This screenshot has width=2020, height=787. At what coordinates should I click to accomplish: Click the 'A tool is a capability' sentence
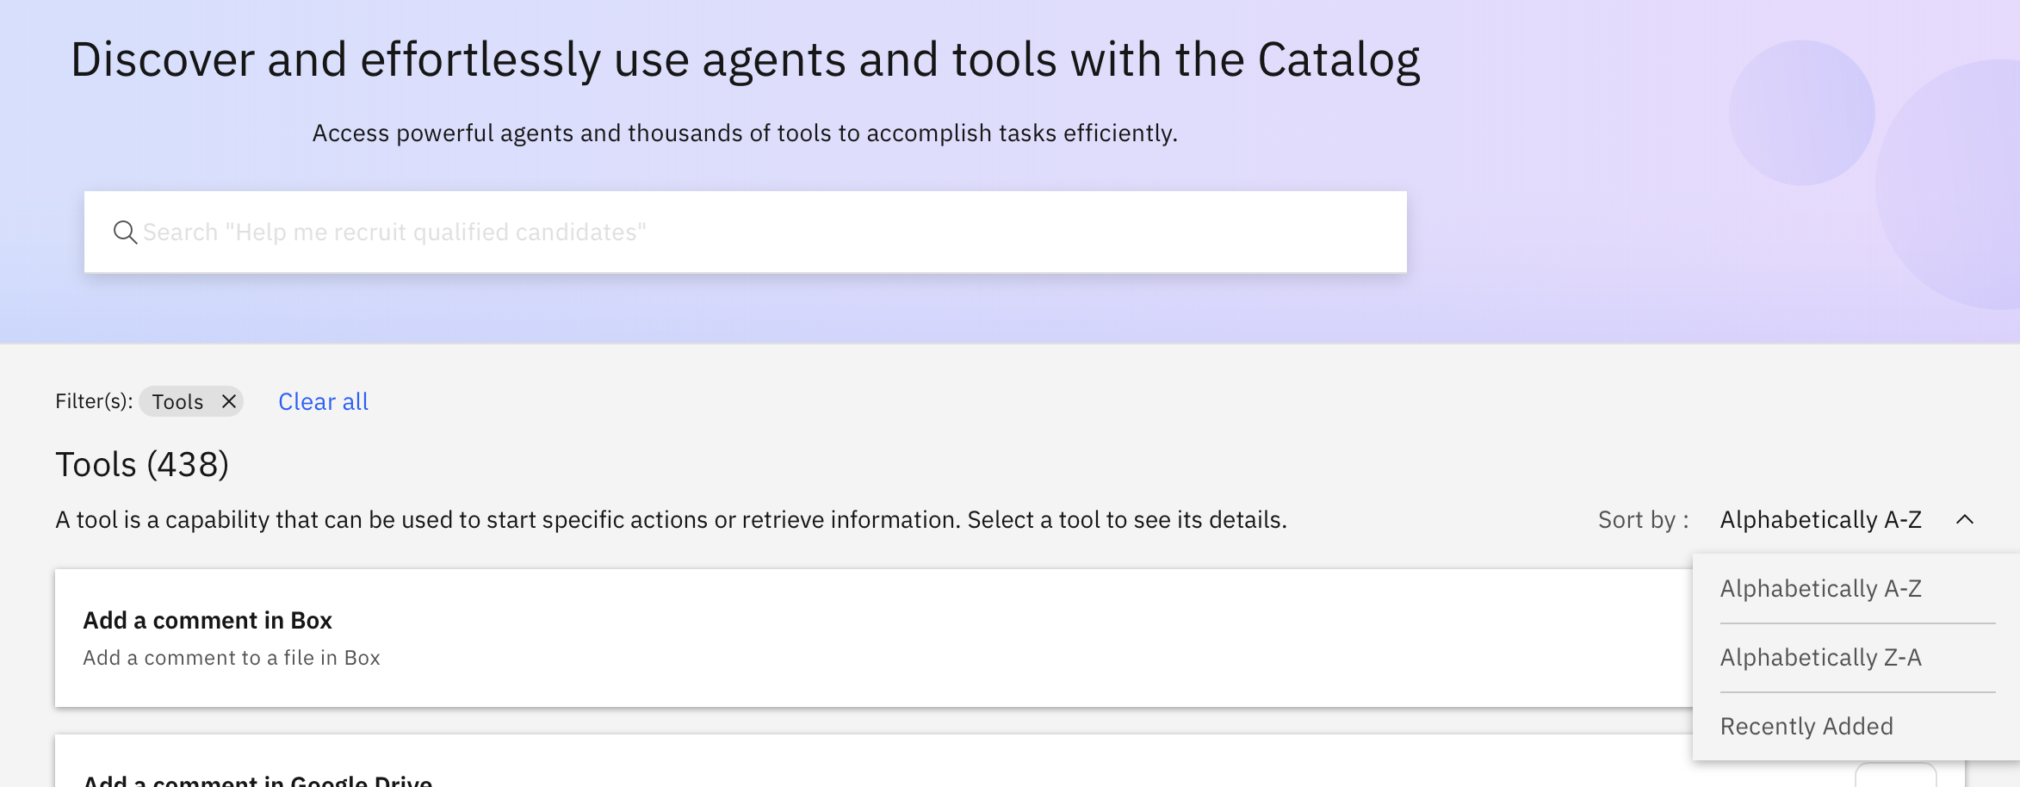[x=671, y=520]
